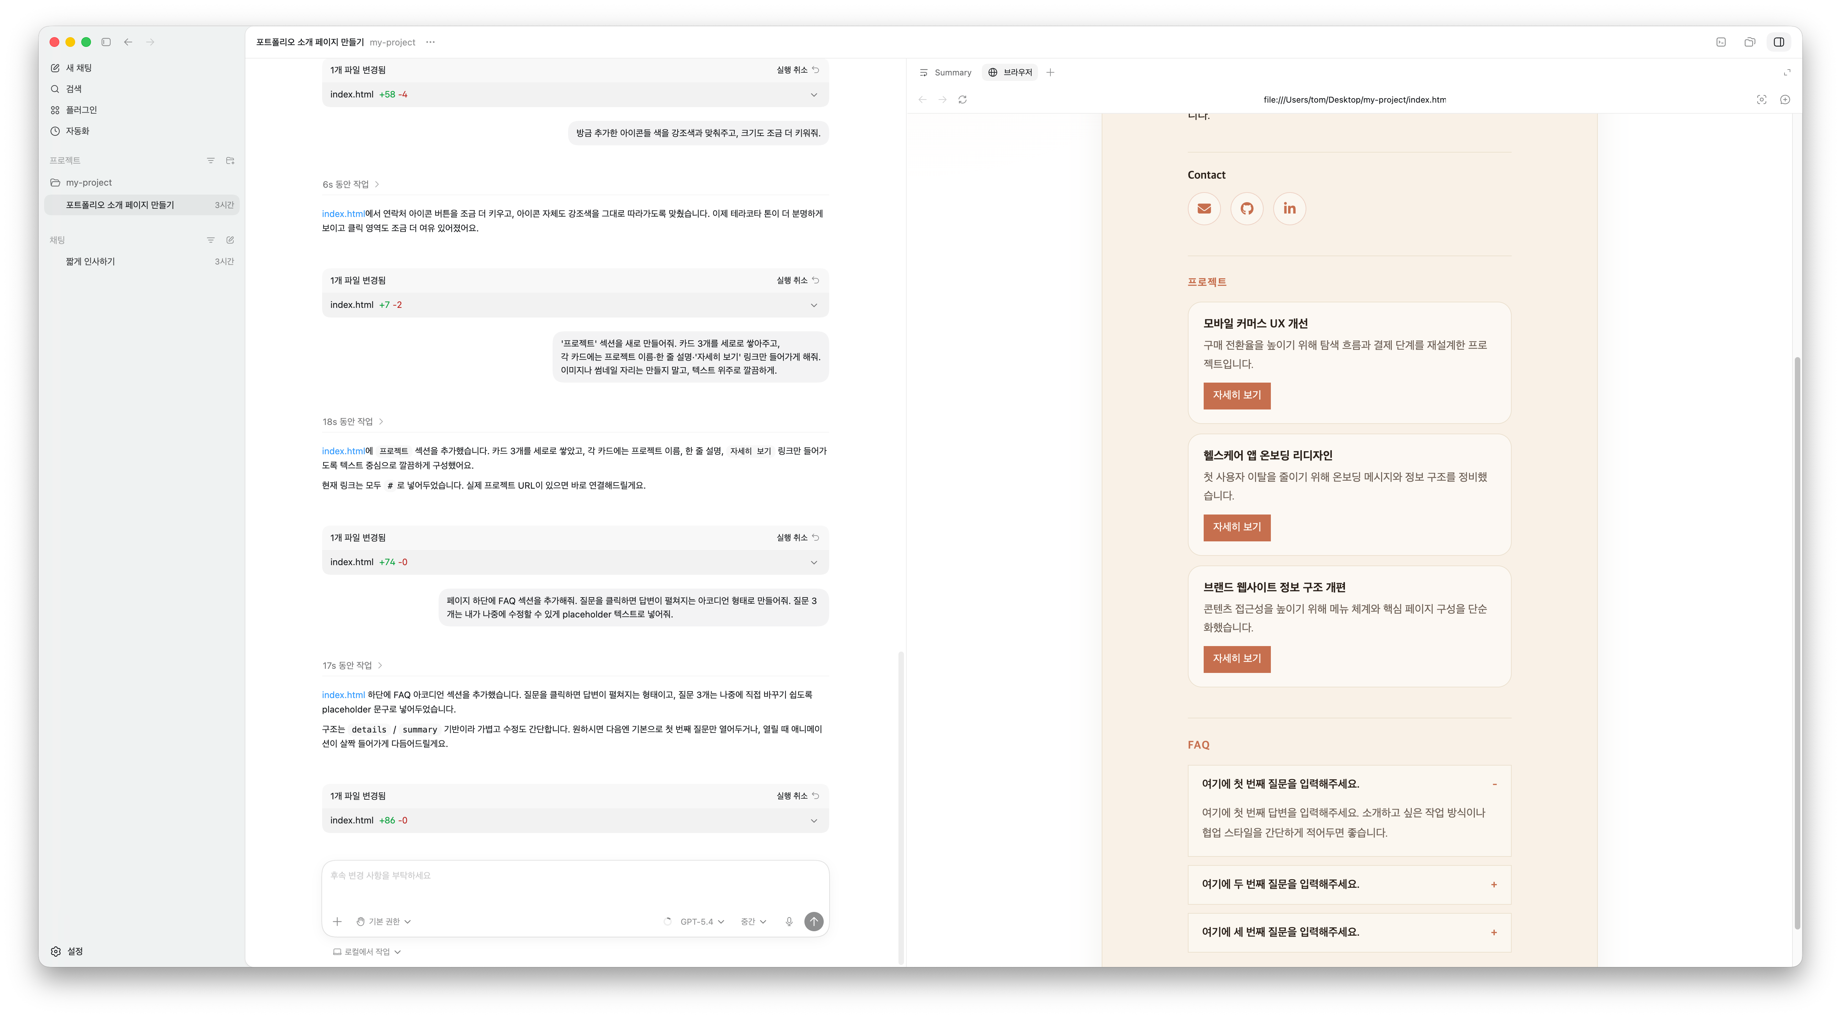Toggle the right side panel icon
The width and height of the screenshot is (1841, 1018).
click(1779, 42)
